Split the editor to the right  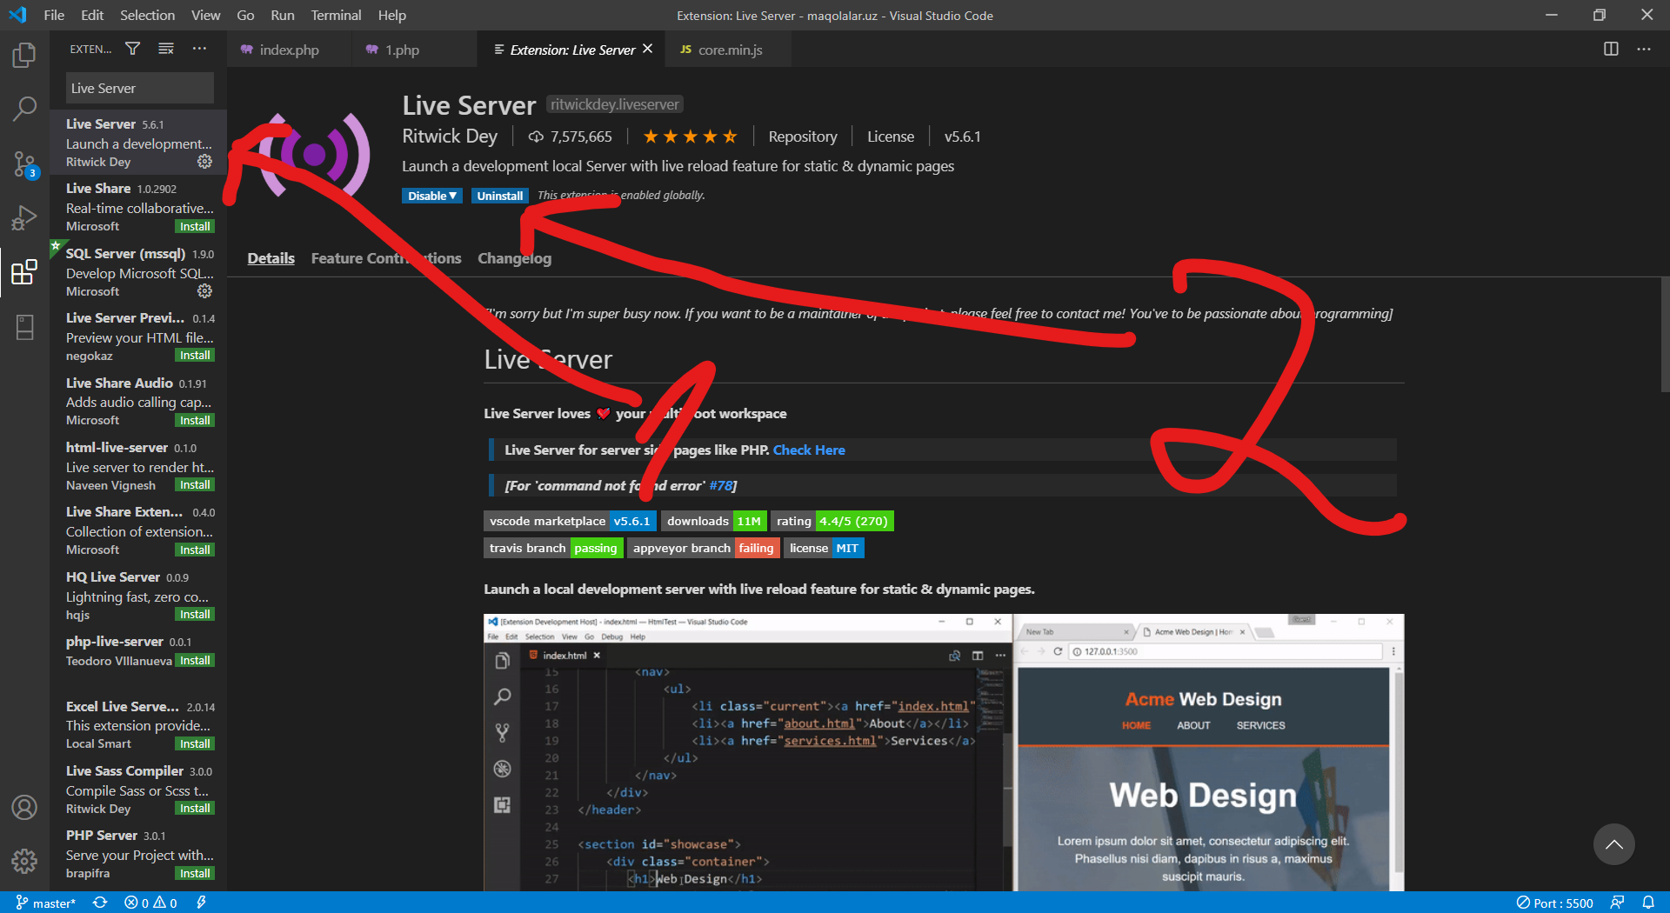[x=1611, y=49]
